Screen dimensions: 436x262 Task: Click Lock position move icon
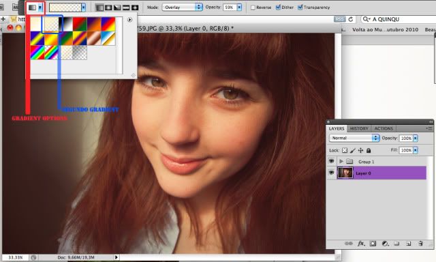(x=360, y=150)
